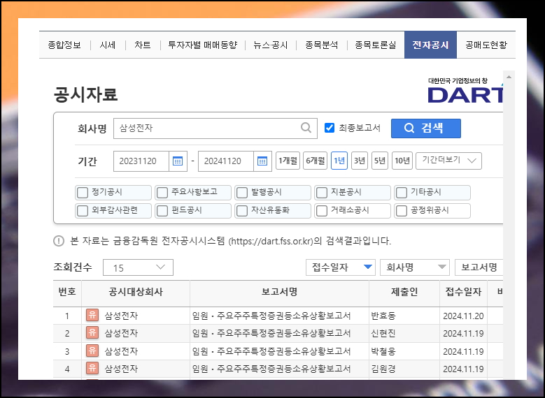Click the blue 검색 button
Screen dimensions: 545x398
(x=426, y=128)
